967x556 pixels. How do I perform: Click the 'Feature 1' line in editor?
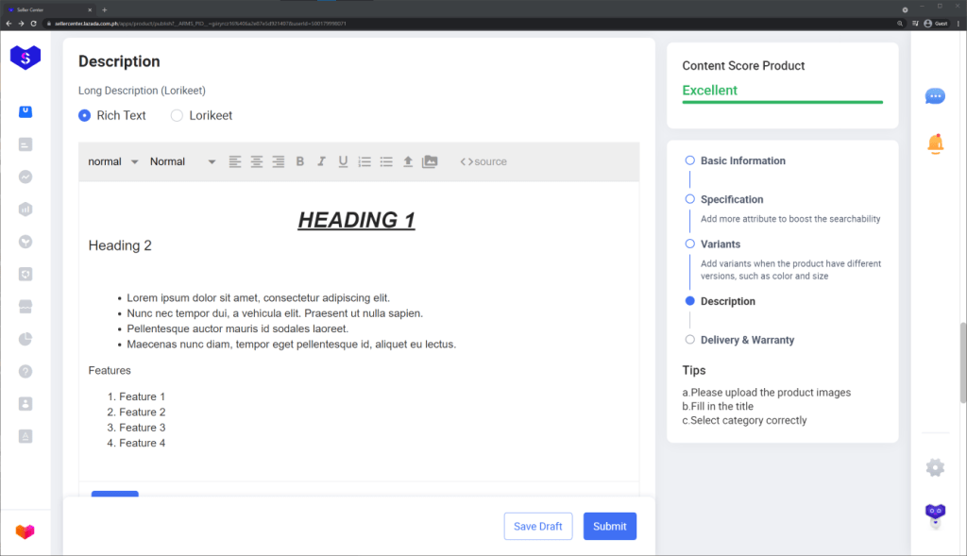tap(142, 396)
